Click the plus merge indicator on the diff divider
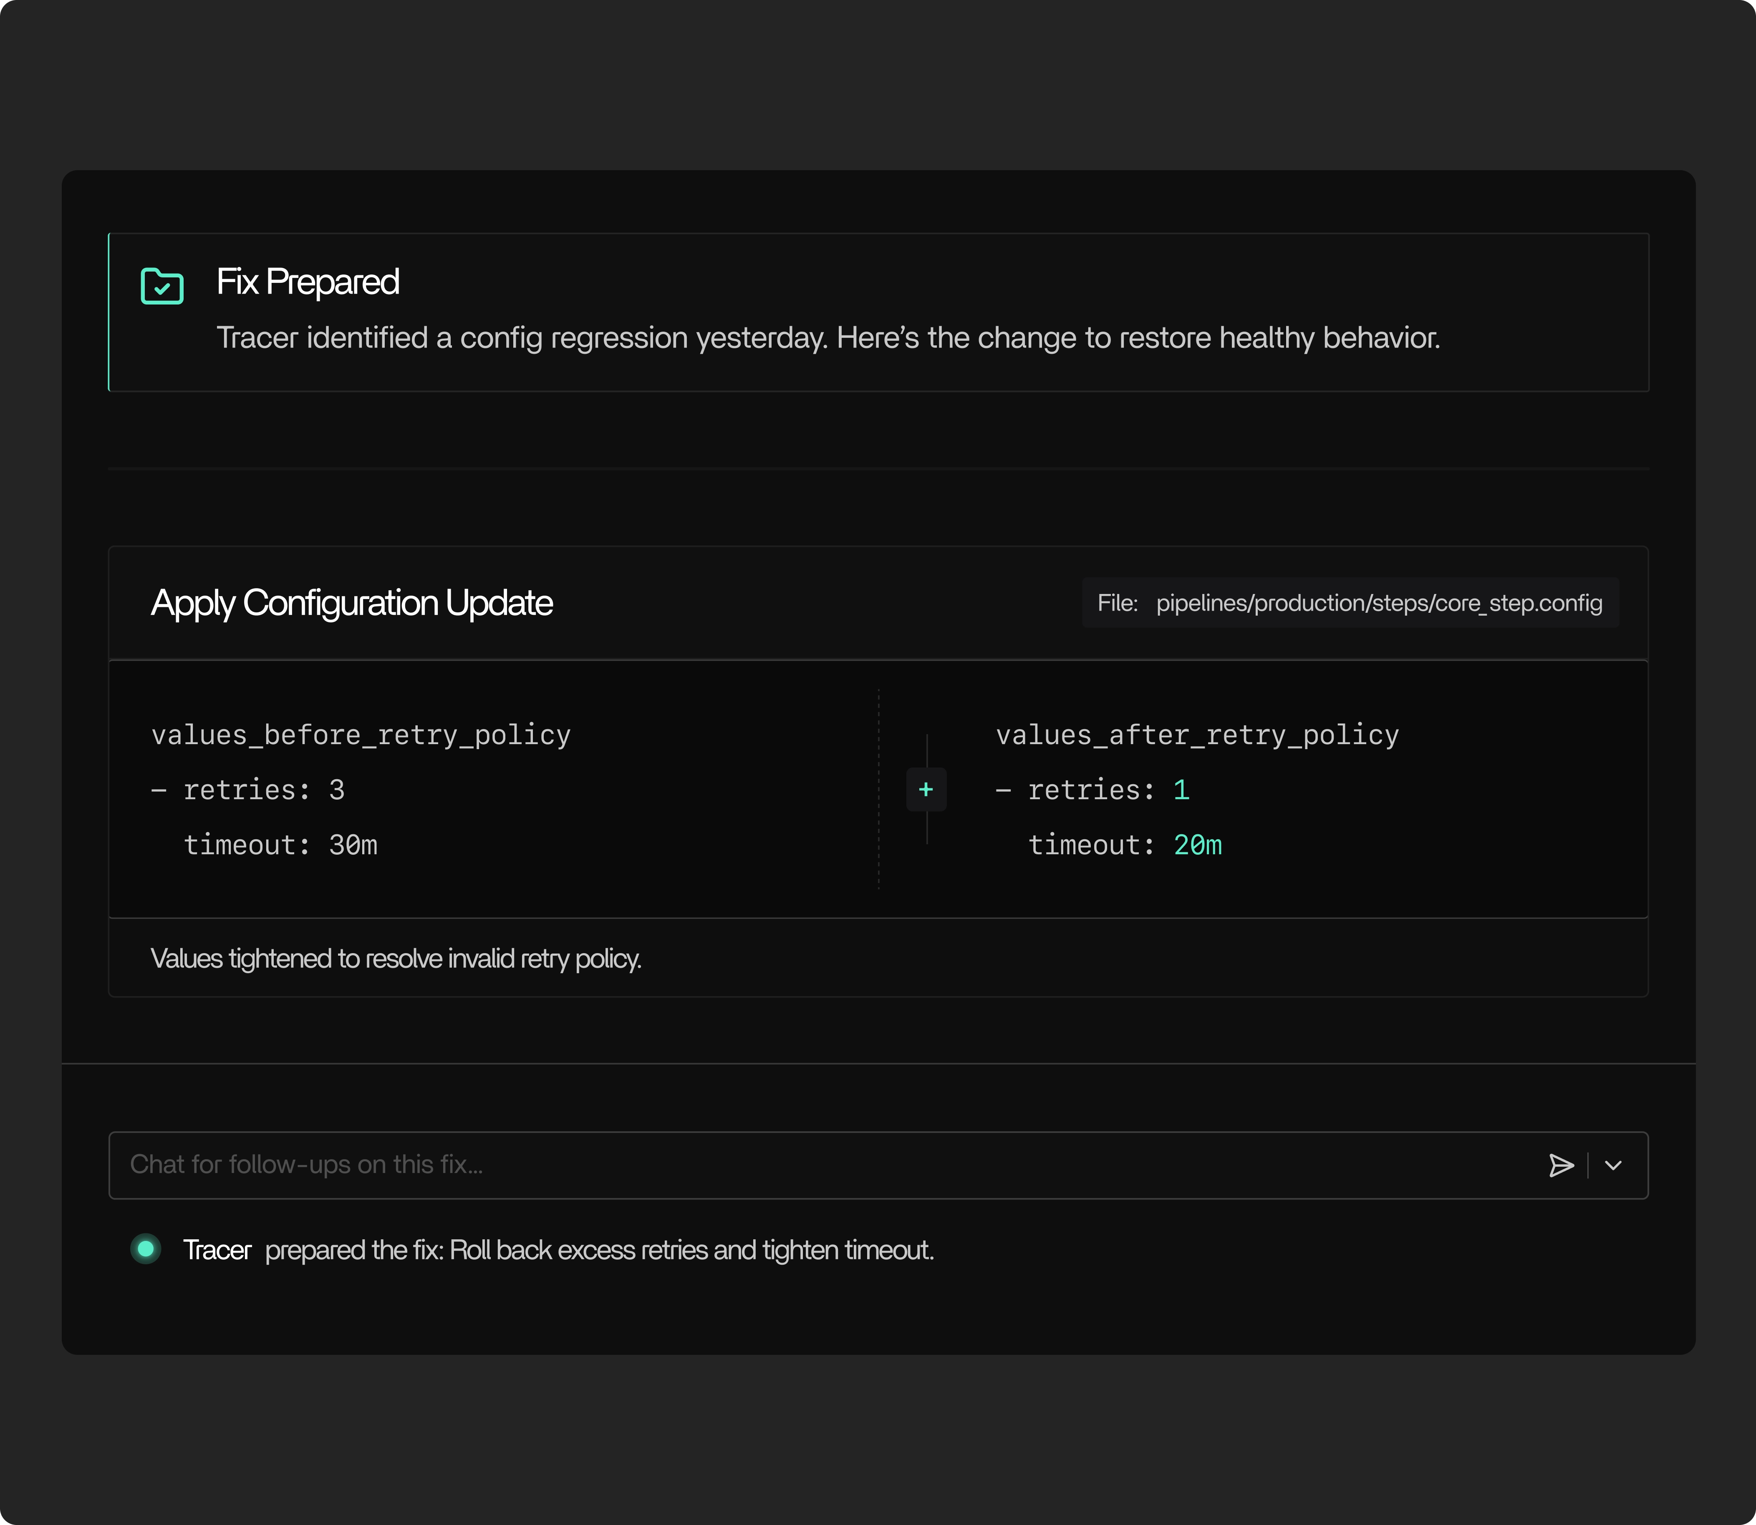1756x1525 pixels. 927,790
